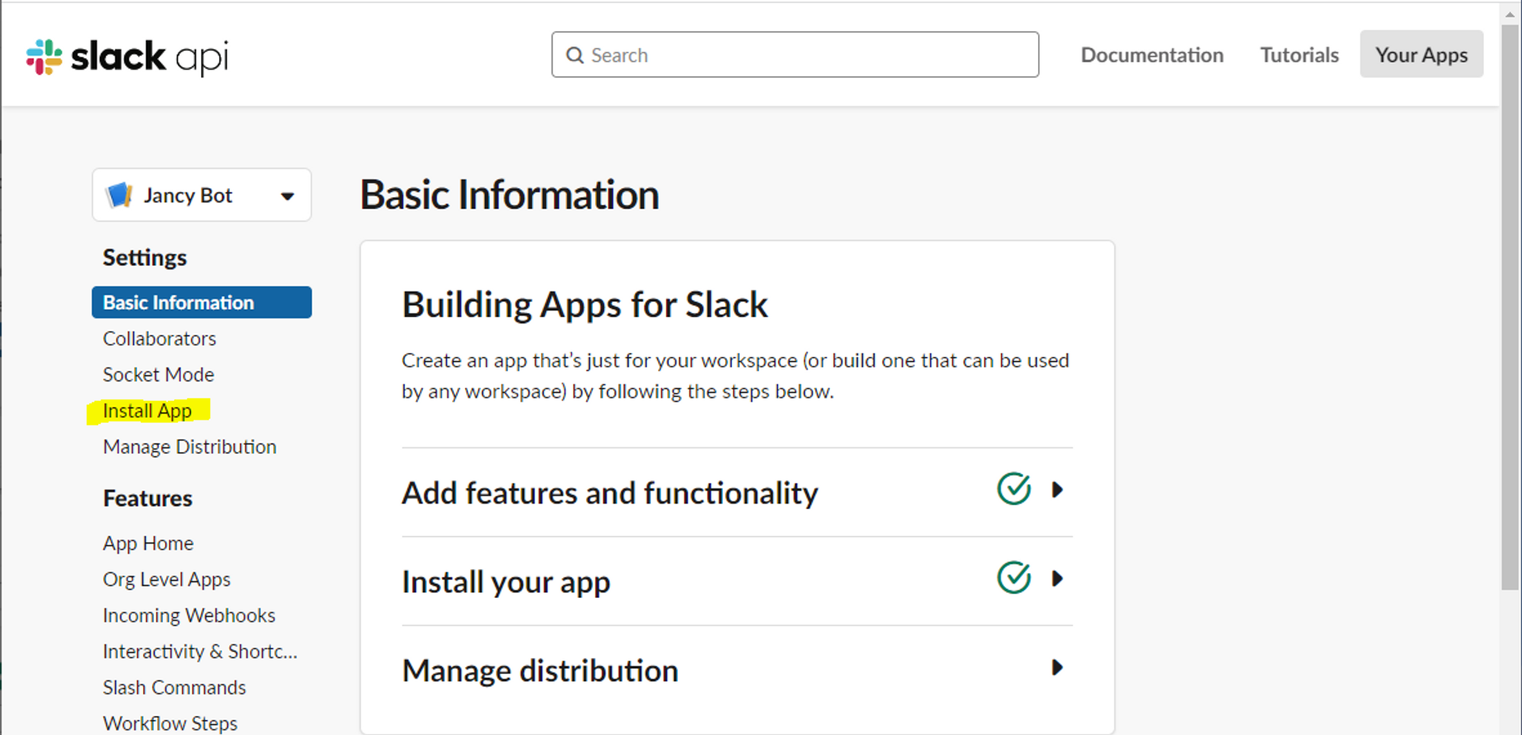Click the scrollbar up arrow
1522x735 pixels.
tap(1510, 13)
